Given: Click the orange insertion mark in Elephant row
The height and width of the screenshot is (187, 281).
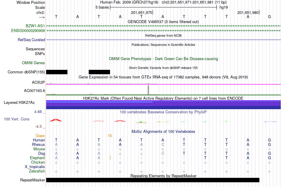Looking at the screenshot, I should pyautogui.click(x=110, y=158).
